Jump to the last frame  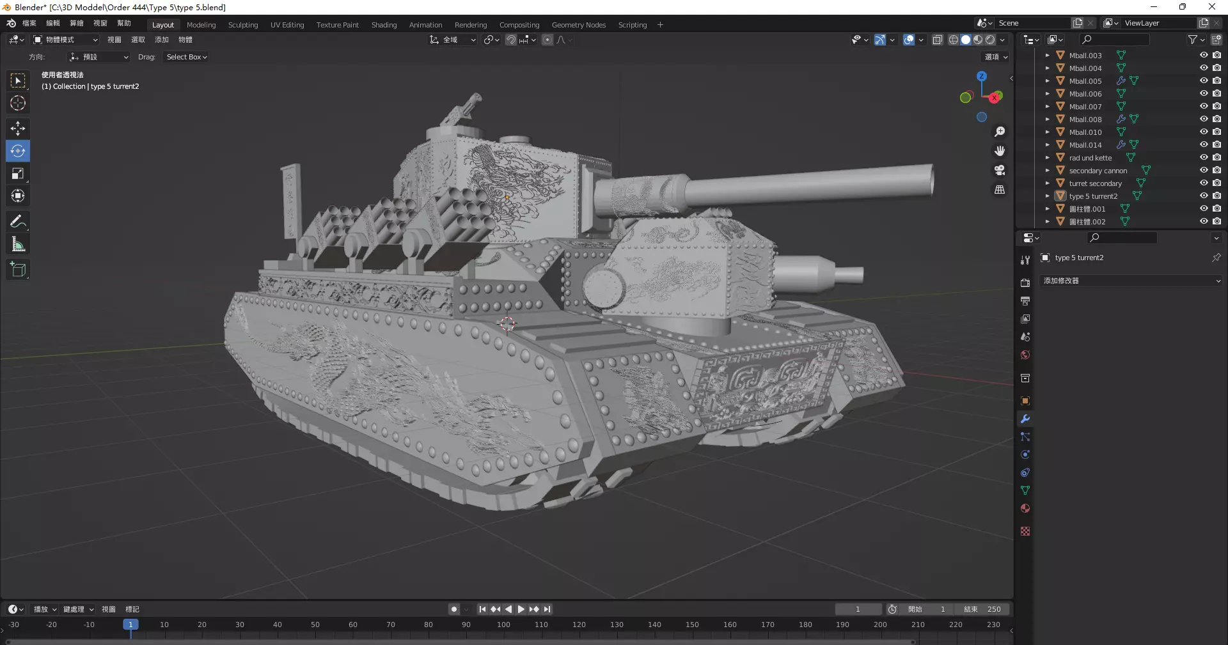547,609
